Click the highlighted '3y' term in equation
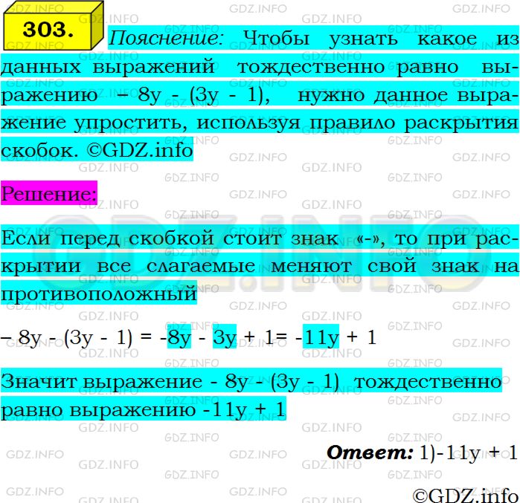Image resolution: width=520 pixels, height=503 pixels. point(225,337)
